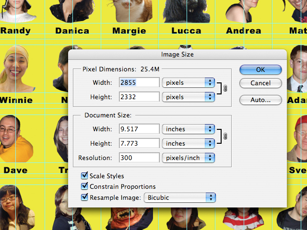Image resolution: width=307 pixels, height=230 pixels.
Task: Click the pixel Width field showing 2855
Action: point(139,82)
